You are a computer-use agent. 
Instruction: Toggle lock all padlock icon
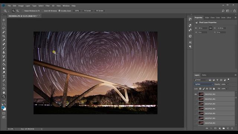click(x=214, y=89)
